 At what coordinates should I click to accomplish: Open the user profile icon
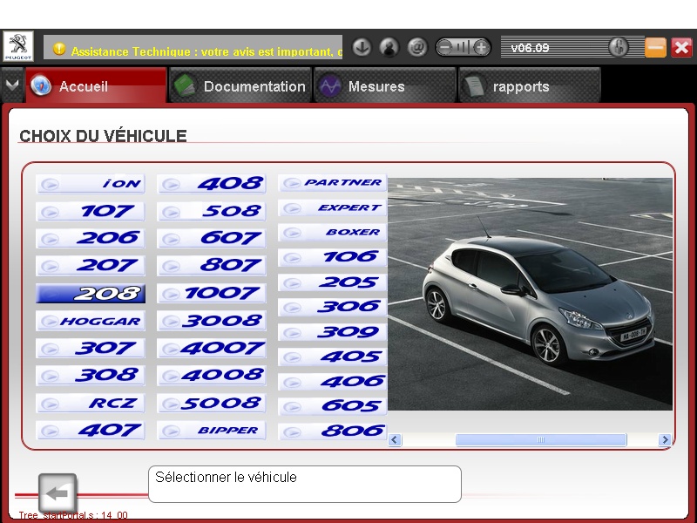point(389,47)
